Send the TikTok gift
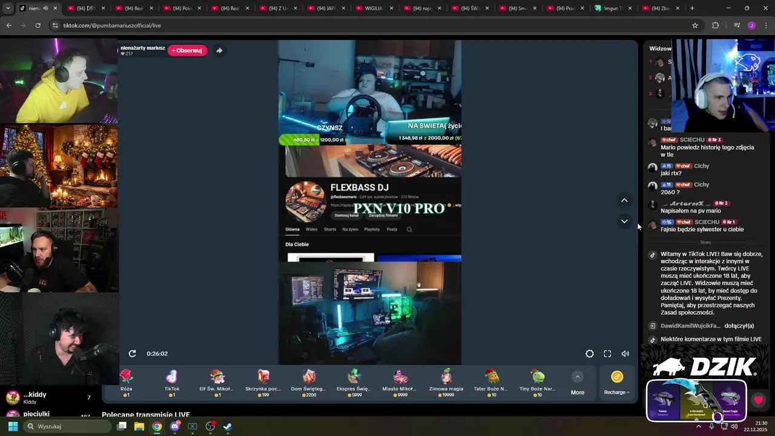The height and width of the screenshot is (436, 775). (x=172, y=383)
